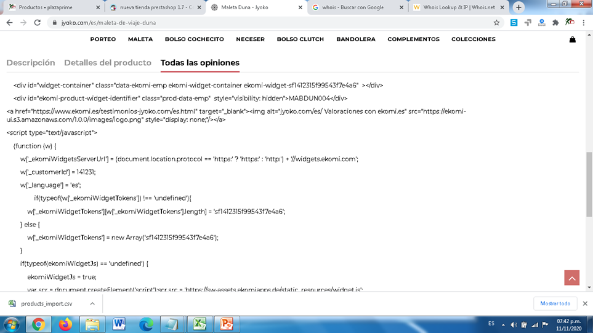
Task: Open the taskbar clock and date
Action: [568, 325]
